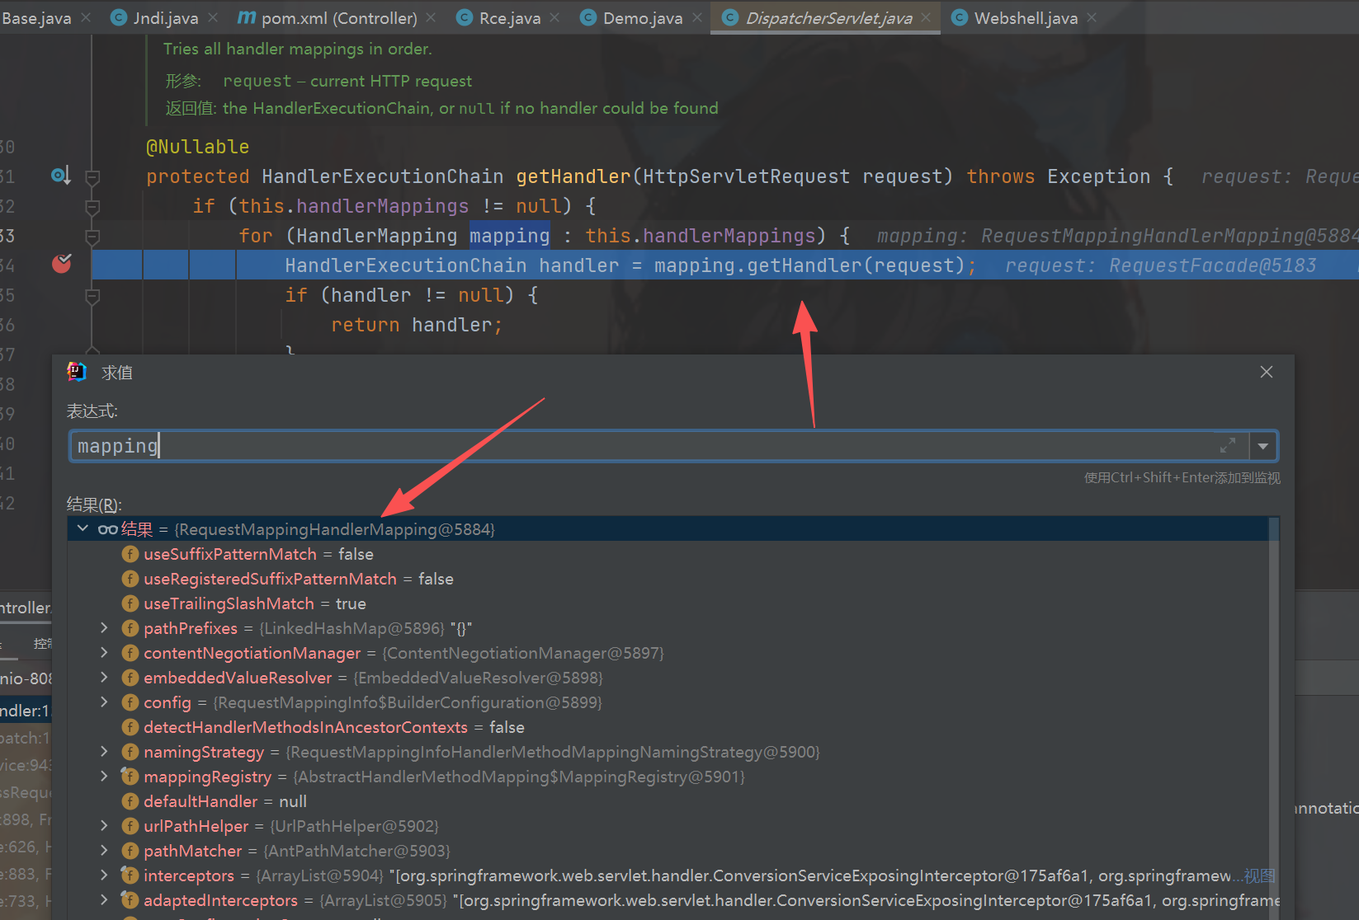Screen dimensions: 1359x920
Task: Click the override gutter icon beside getHandler
Action: [x=60, y=176]
